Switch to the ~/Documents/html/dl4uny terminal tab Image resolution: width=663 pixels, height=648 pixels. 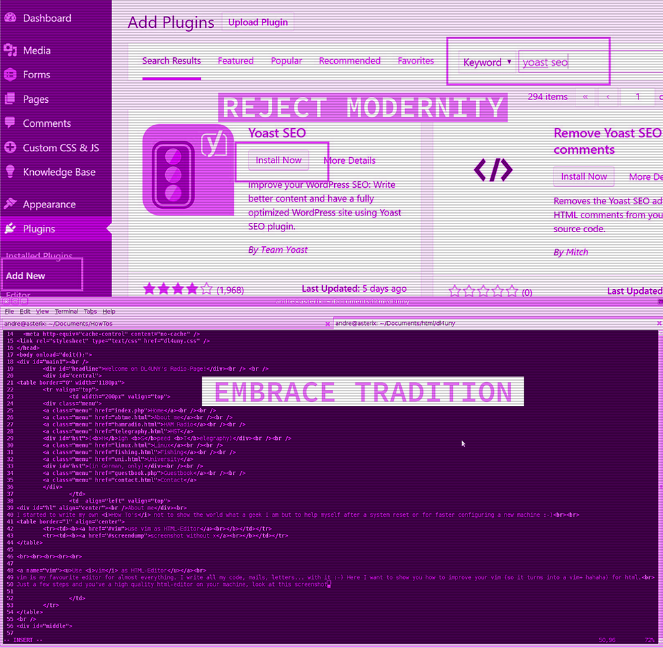click(x=498, y=323)
